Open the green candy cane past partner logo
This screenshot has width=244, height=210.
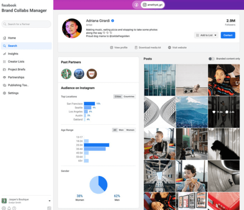point(66,74)
